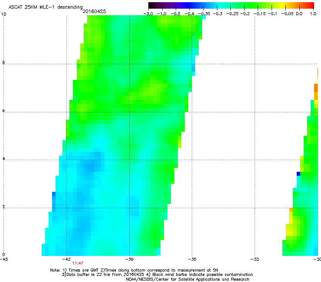Click the longitude axis label -45

[x=4, y=259]
